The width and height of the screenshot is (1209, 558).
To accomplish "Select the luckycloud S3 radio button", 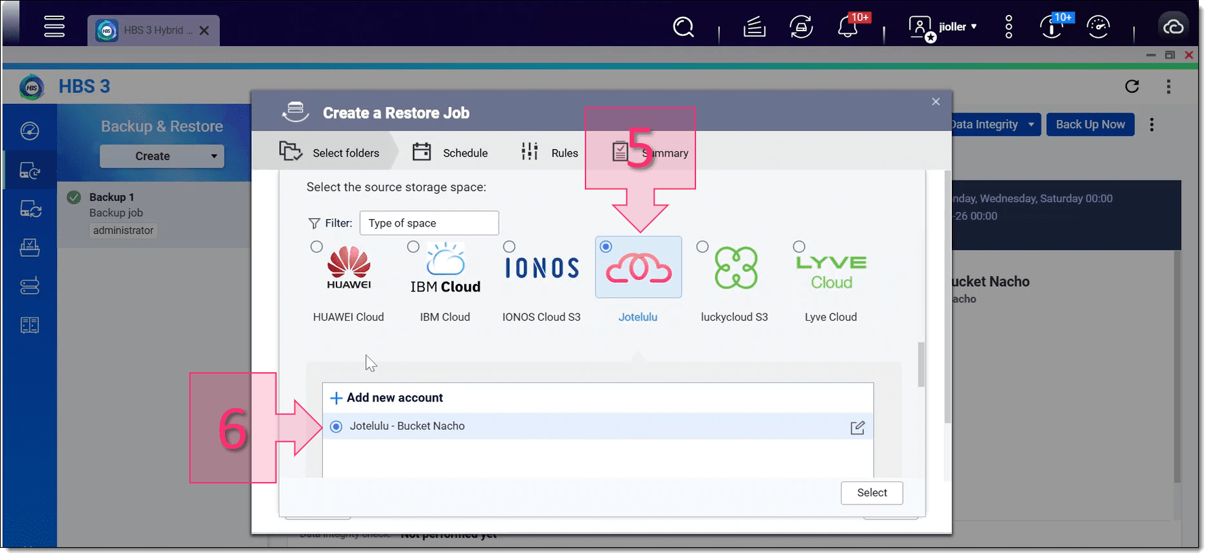I will click(x=703, y=247).
